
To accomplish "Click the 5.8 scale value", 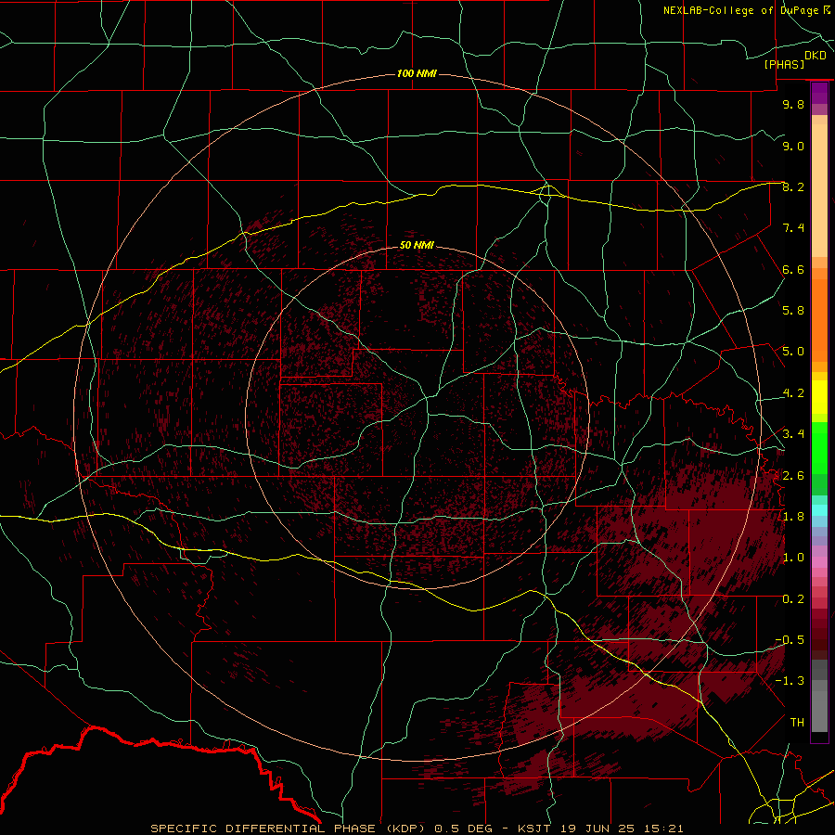I will point(793,310).
